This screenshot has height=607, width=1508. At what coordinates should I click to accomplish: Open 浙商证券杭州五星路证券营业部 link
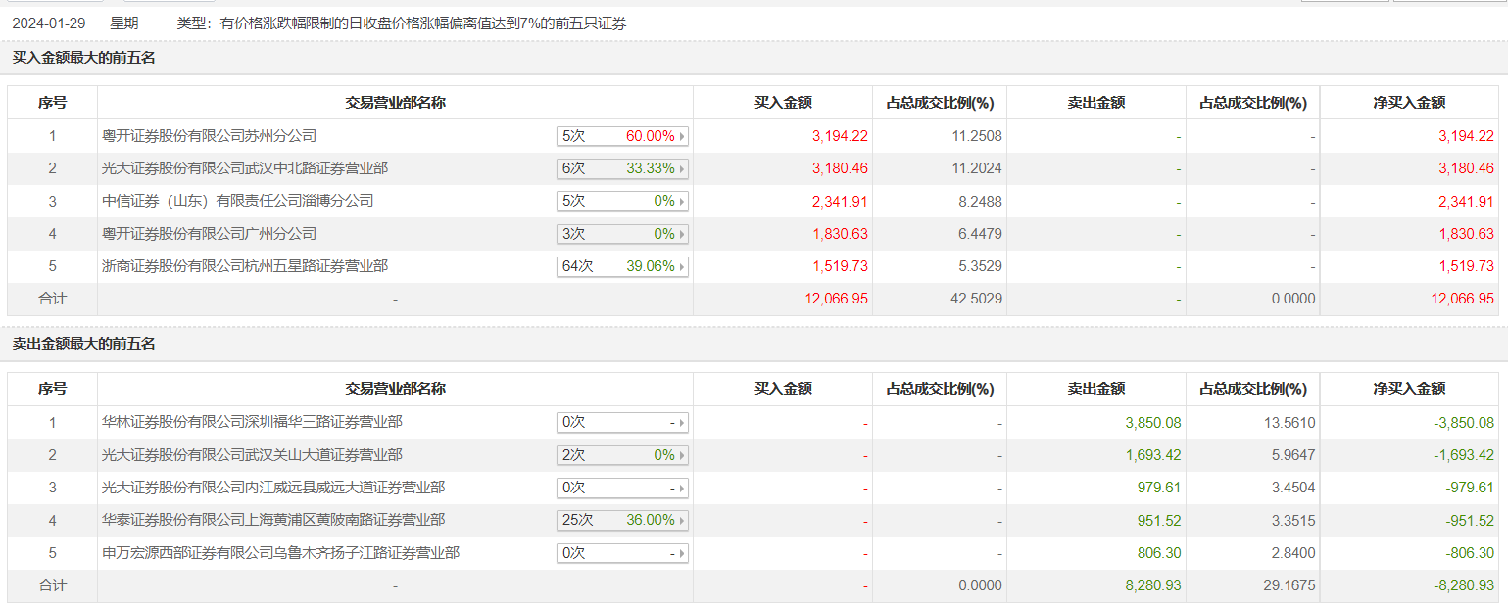click(245, 266)
